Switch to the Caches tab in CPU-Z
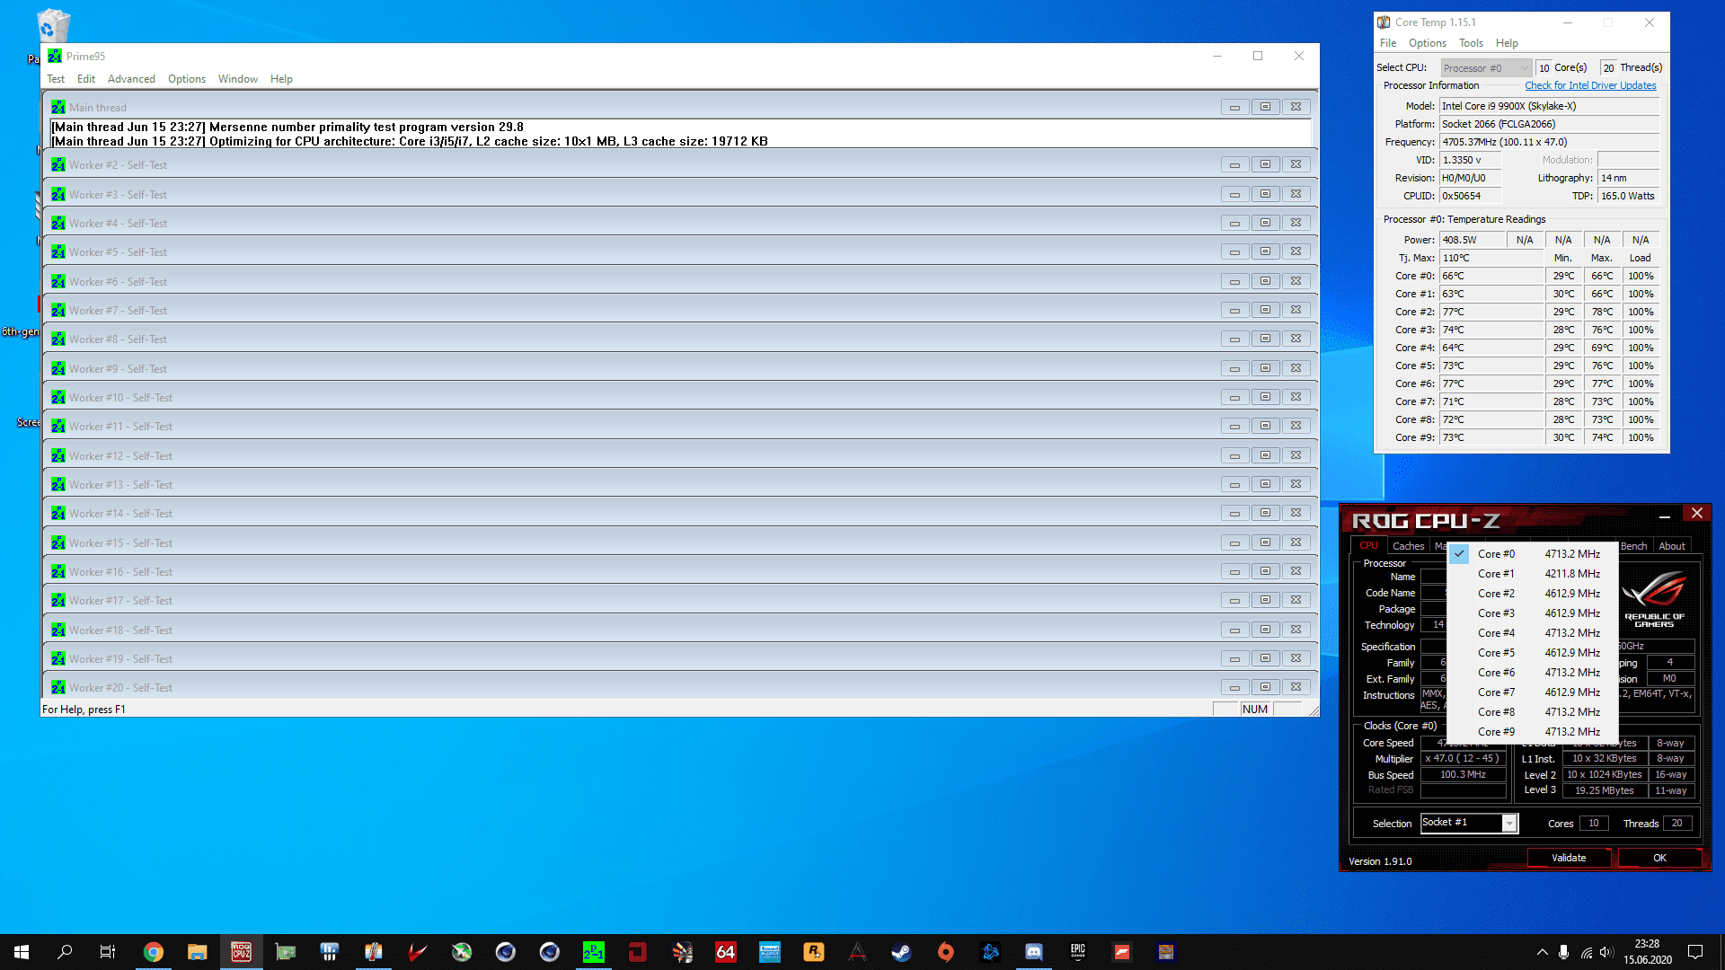 click(1408, 546)
